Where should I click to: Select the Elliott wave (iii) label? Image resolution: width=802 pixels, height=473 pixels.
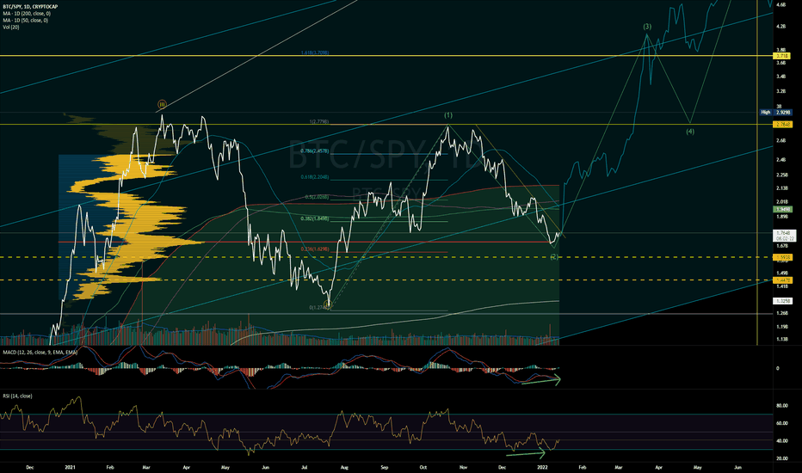tap(162, 104)
